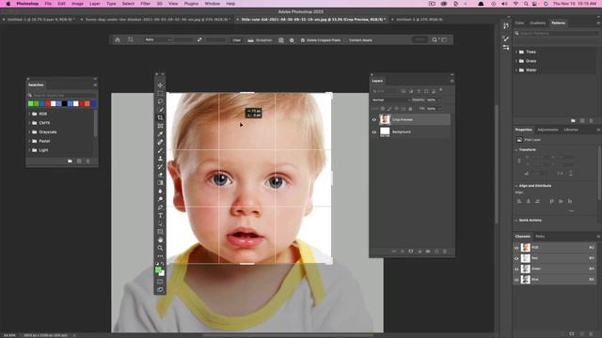Toggle visibility of RGB channel
The width and height of the screenshot is (602, 338).
click(516, 248)
